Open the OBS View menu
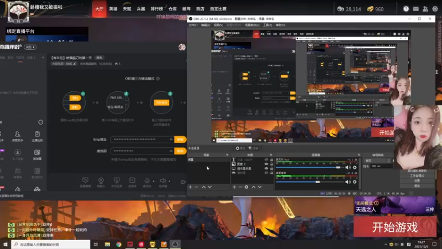This screenshot has height=249, width=442. [218, 25]
